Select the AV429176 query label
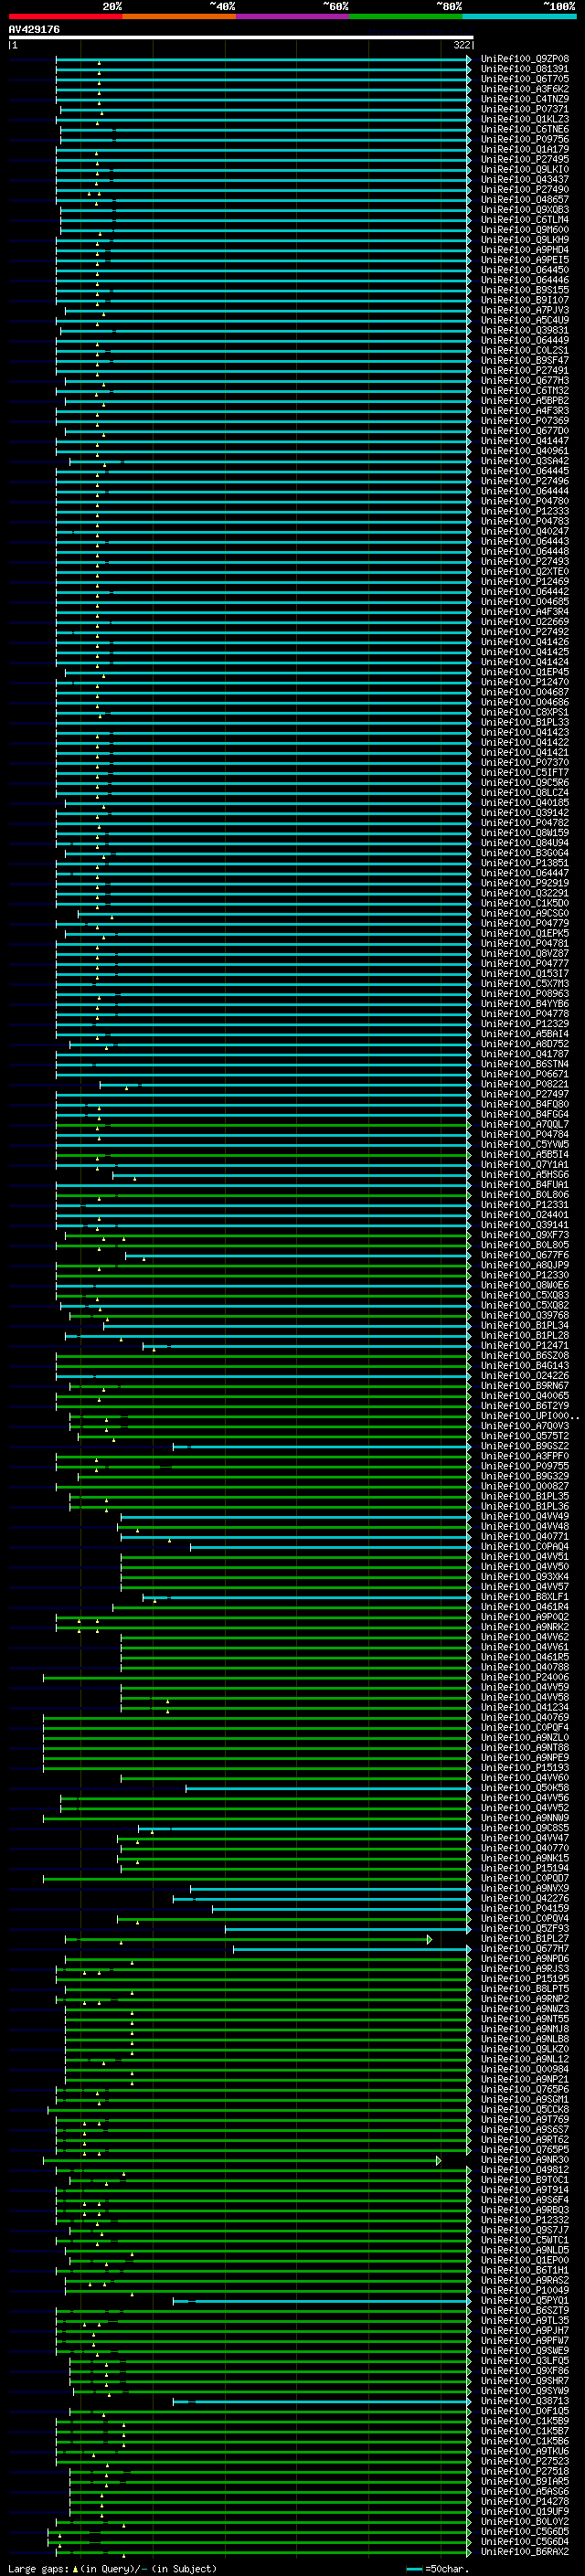585x2576 pixels. (x=34, y=29)
